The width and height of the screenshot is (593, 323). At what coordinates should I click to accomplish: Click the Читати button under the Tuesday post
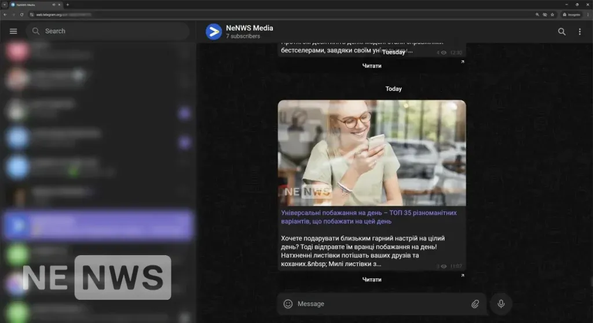click(x=372, y=66)
